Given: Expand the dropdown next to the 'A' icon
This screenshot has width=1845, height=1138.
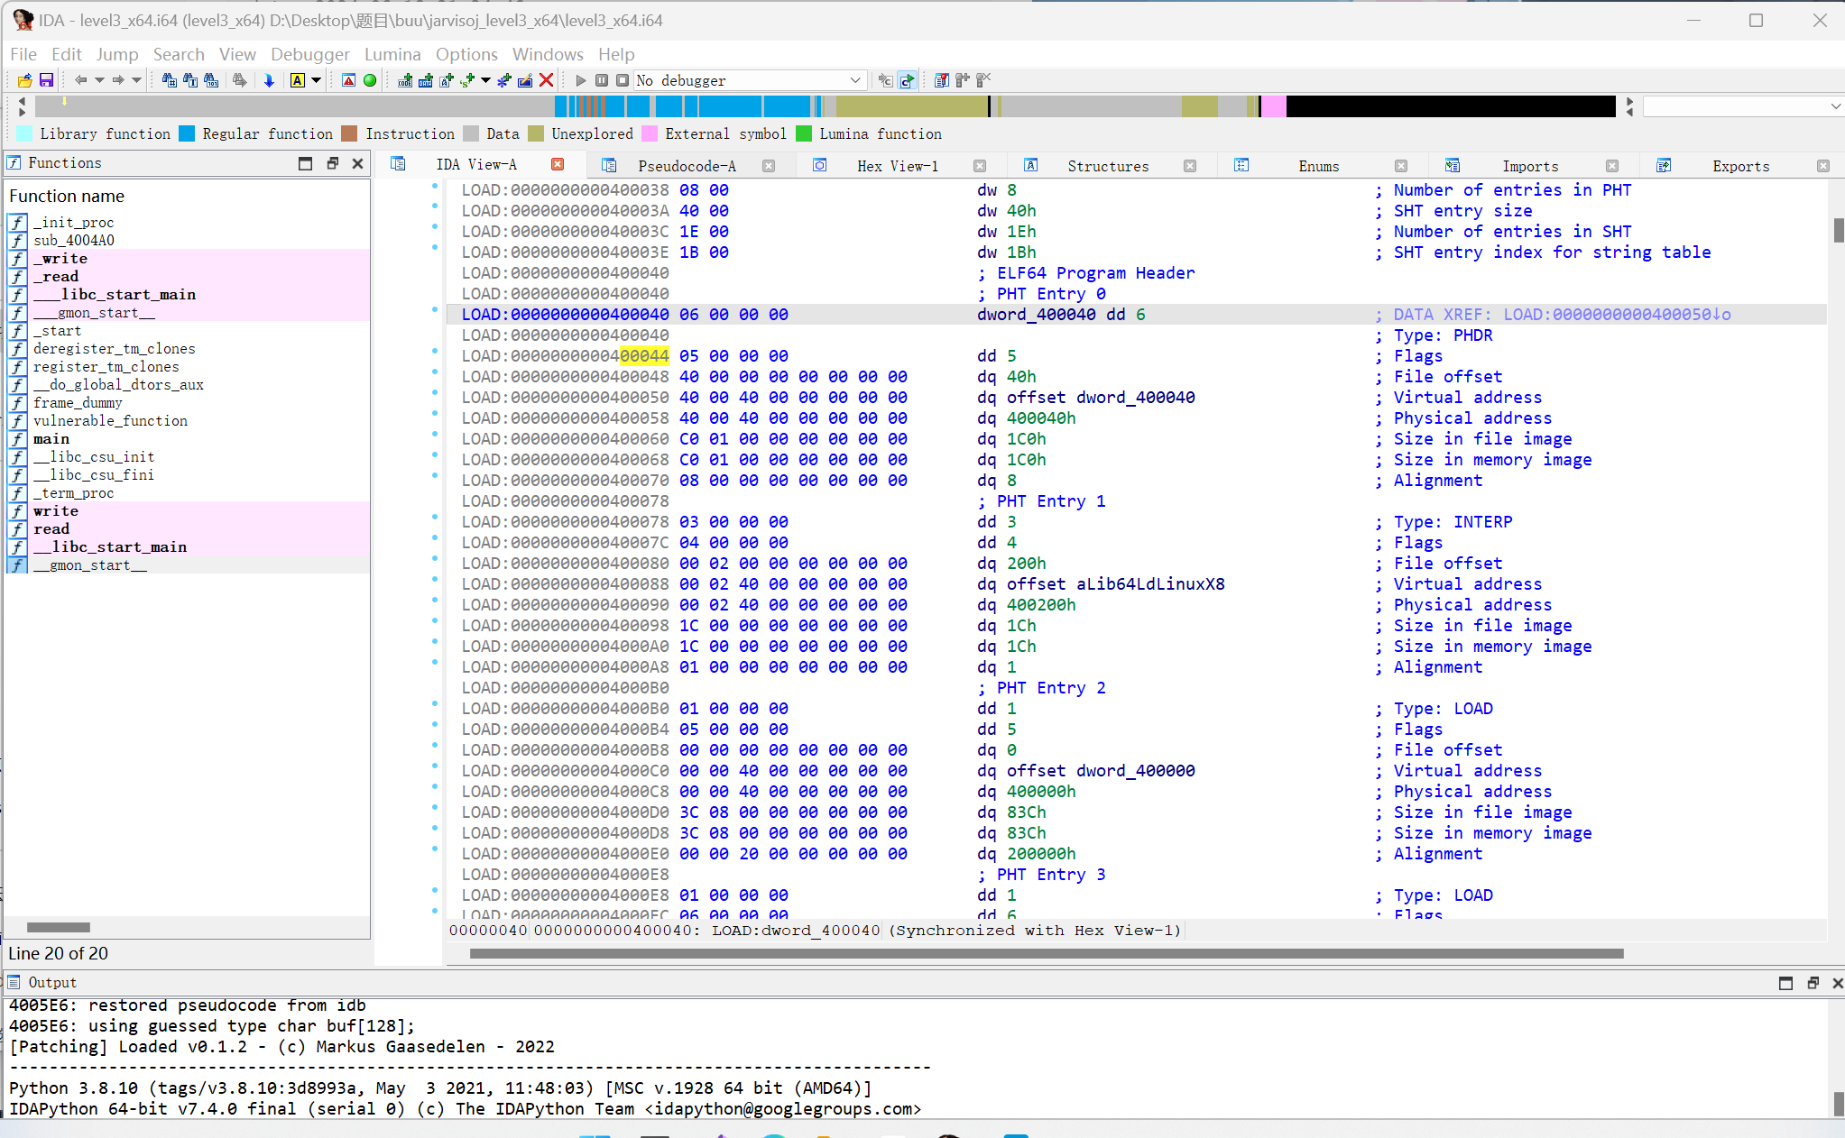Looking at the screenshot, I should click(317, 80).
